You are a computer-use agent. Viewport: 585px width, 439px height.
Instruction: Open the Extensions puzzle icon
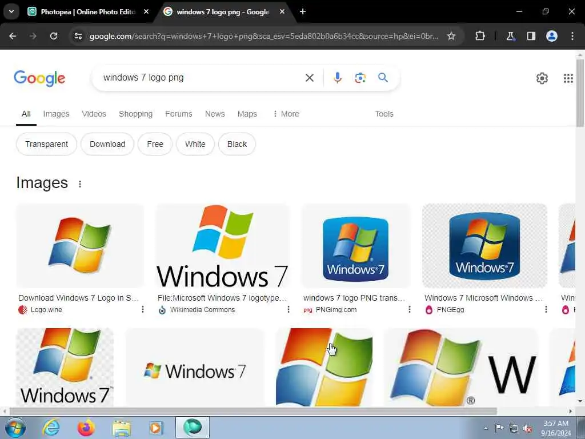[x=480, y=36]
